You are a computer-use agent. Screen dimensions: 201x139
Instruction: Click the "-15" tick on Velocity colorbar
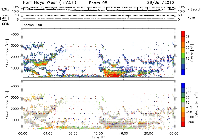[189, 107]
